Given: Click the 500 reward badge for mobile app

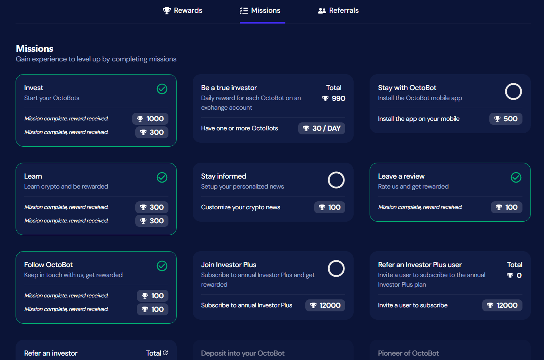Looking at the screenshot, I should tap(506, 119).
